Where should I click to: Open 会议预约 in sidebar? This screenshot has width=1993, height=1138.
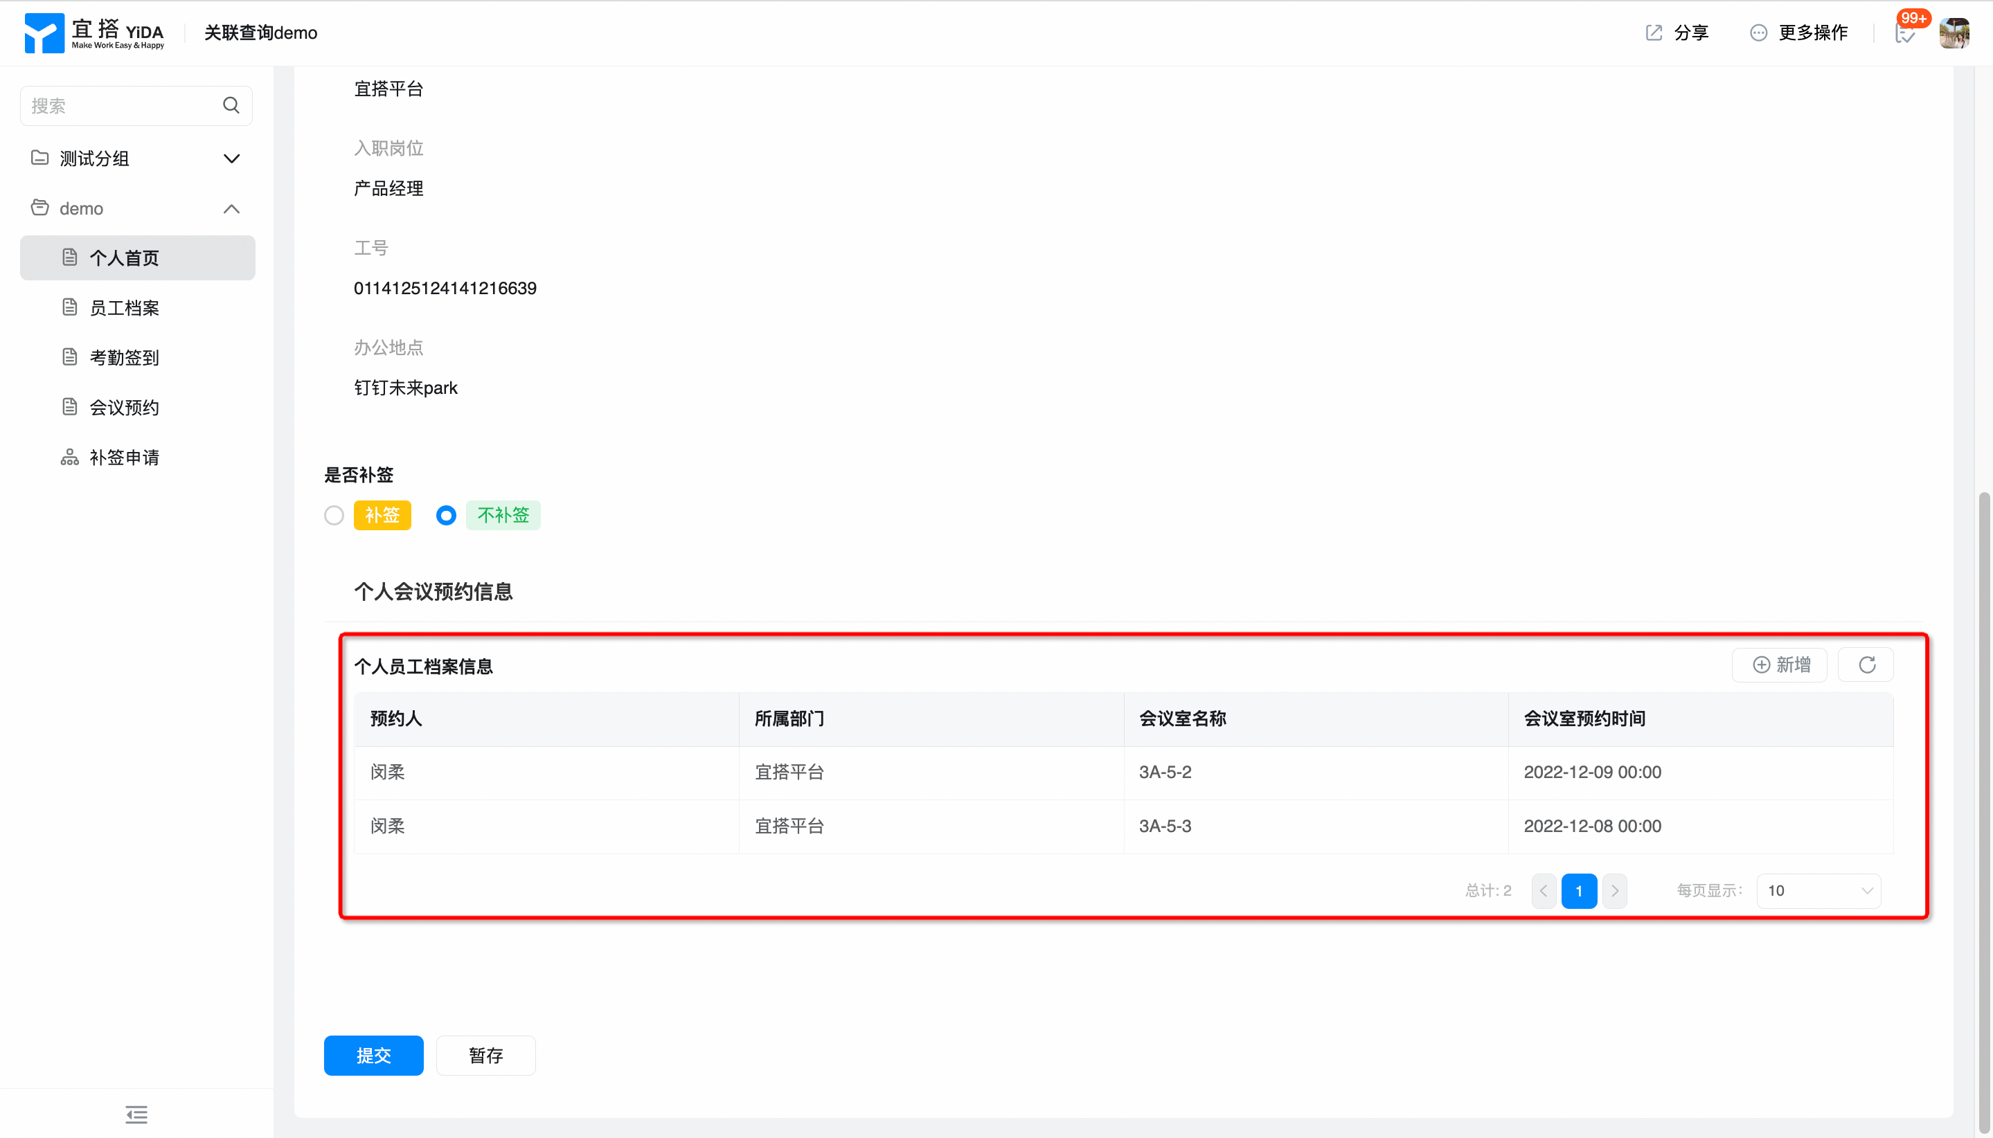click(x=138, y=407)
